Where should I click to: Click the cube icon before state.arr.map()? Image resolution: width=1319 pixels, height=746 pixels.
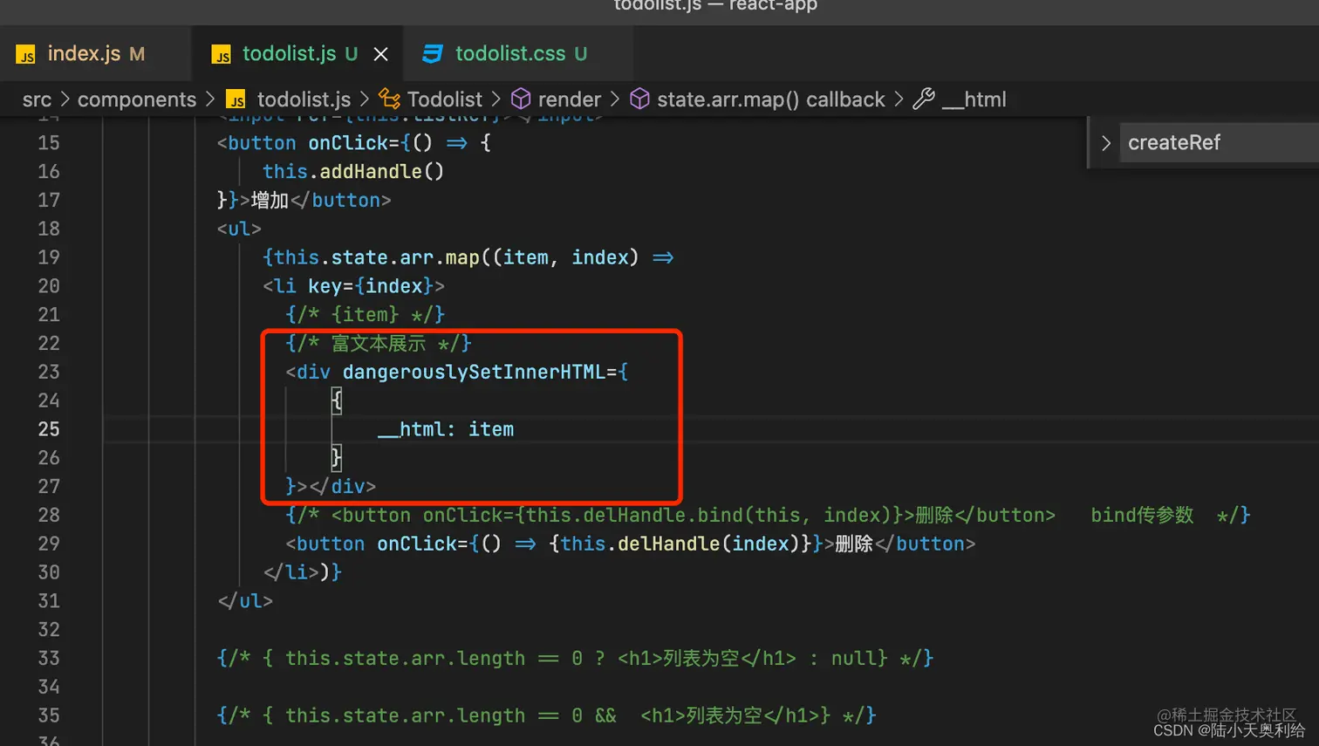(639, 99)
